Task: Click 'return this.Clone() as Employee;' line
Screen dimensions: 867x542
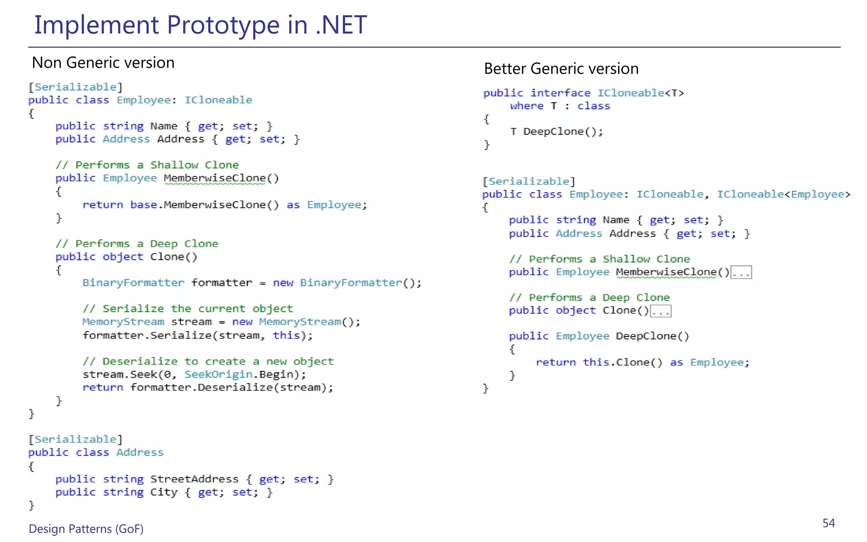Action: (643, 362)
